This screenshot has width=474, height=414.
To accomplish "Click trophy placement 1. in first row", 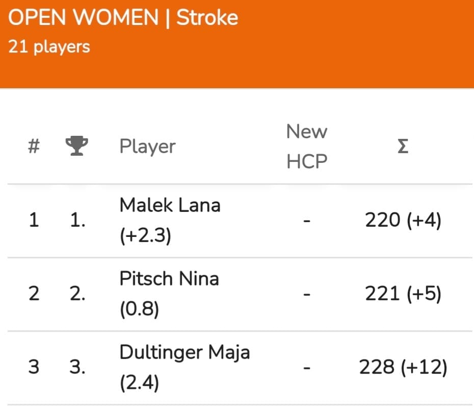I will coord(77,220).
